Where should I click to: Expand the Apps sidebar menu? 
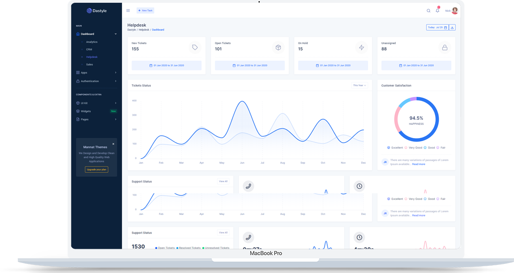click(x=96, y=73)
